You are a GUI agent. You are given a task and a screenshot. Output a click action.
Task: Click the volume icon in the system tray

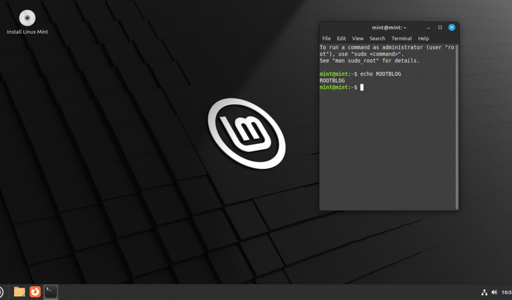494,292
